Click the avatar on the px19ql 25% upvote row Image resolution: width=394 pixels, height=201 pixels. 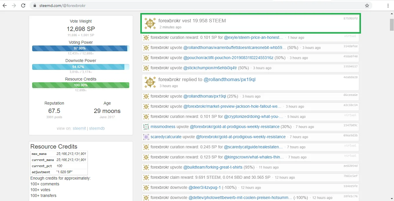click(146, 96)
